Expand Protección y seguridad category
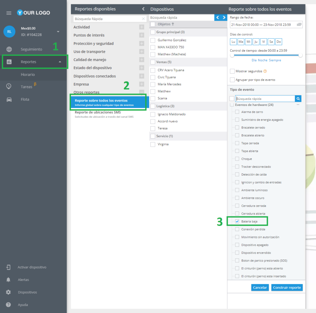This screenshot has width=316, height=313. (142, 43)
